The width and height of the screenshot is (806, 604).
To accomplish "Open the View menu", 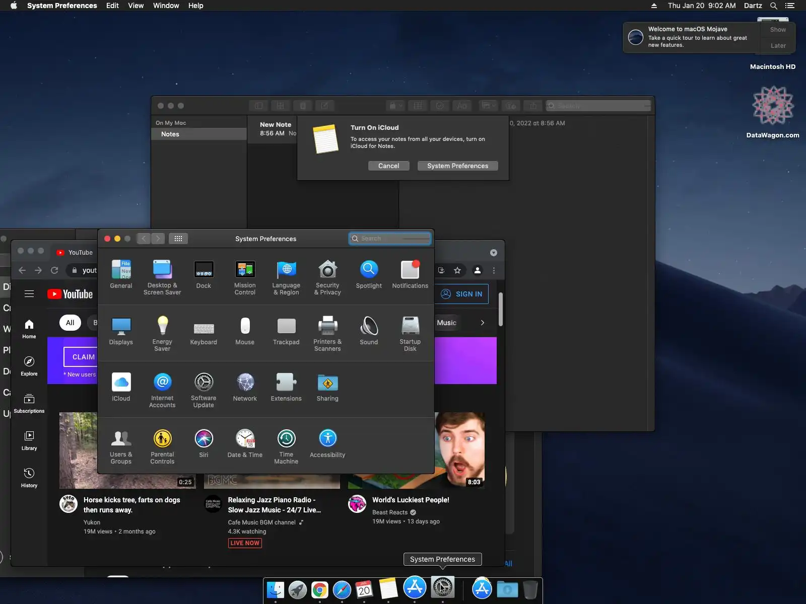I will point(136,6).
